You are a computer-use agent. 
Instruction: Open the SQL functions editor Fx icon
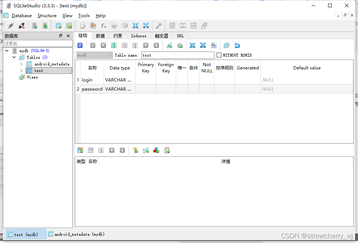pos(104,26)
